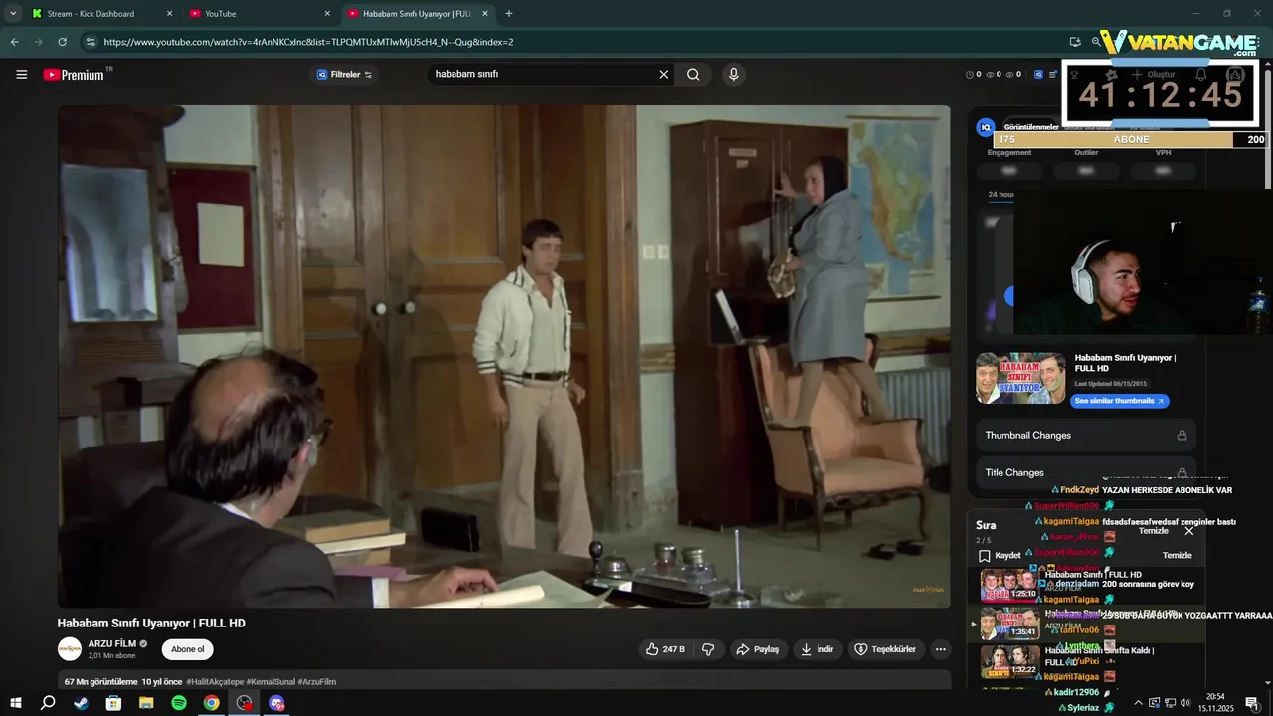1273x716 pixels.
Task: Open the Windows Start menu
Action: [x=14, y=703]
